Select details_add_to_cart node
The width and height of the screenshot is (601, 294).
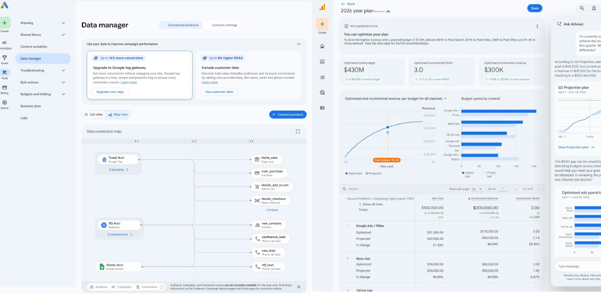pos(272,187)
